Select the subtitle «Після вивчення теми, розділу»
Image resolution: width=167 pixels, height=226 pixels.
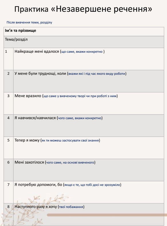click(x=29, y=22)
